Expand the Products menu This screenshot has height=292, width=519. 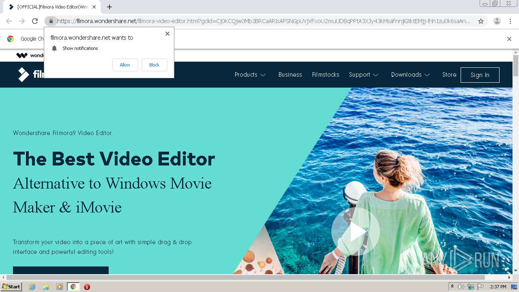(250, 75)
